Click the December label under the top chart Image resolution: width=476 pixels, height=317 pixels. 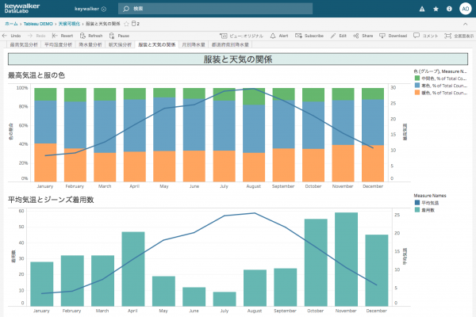click(x=373, y=186)
